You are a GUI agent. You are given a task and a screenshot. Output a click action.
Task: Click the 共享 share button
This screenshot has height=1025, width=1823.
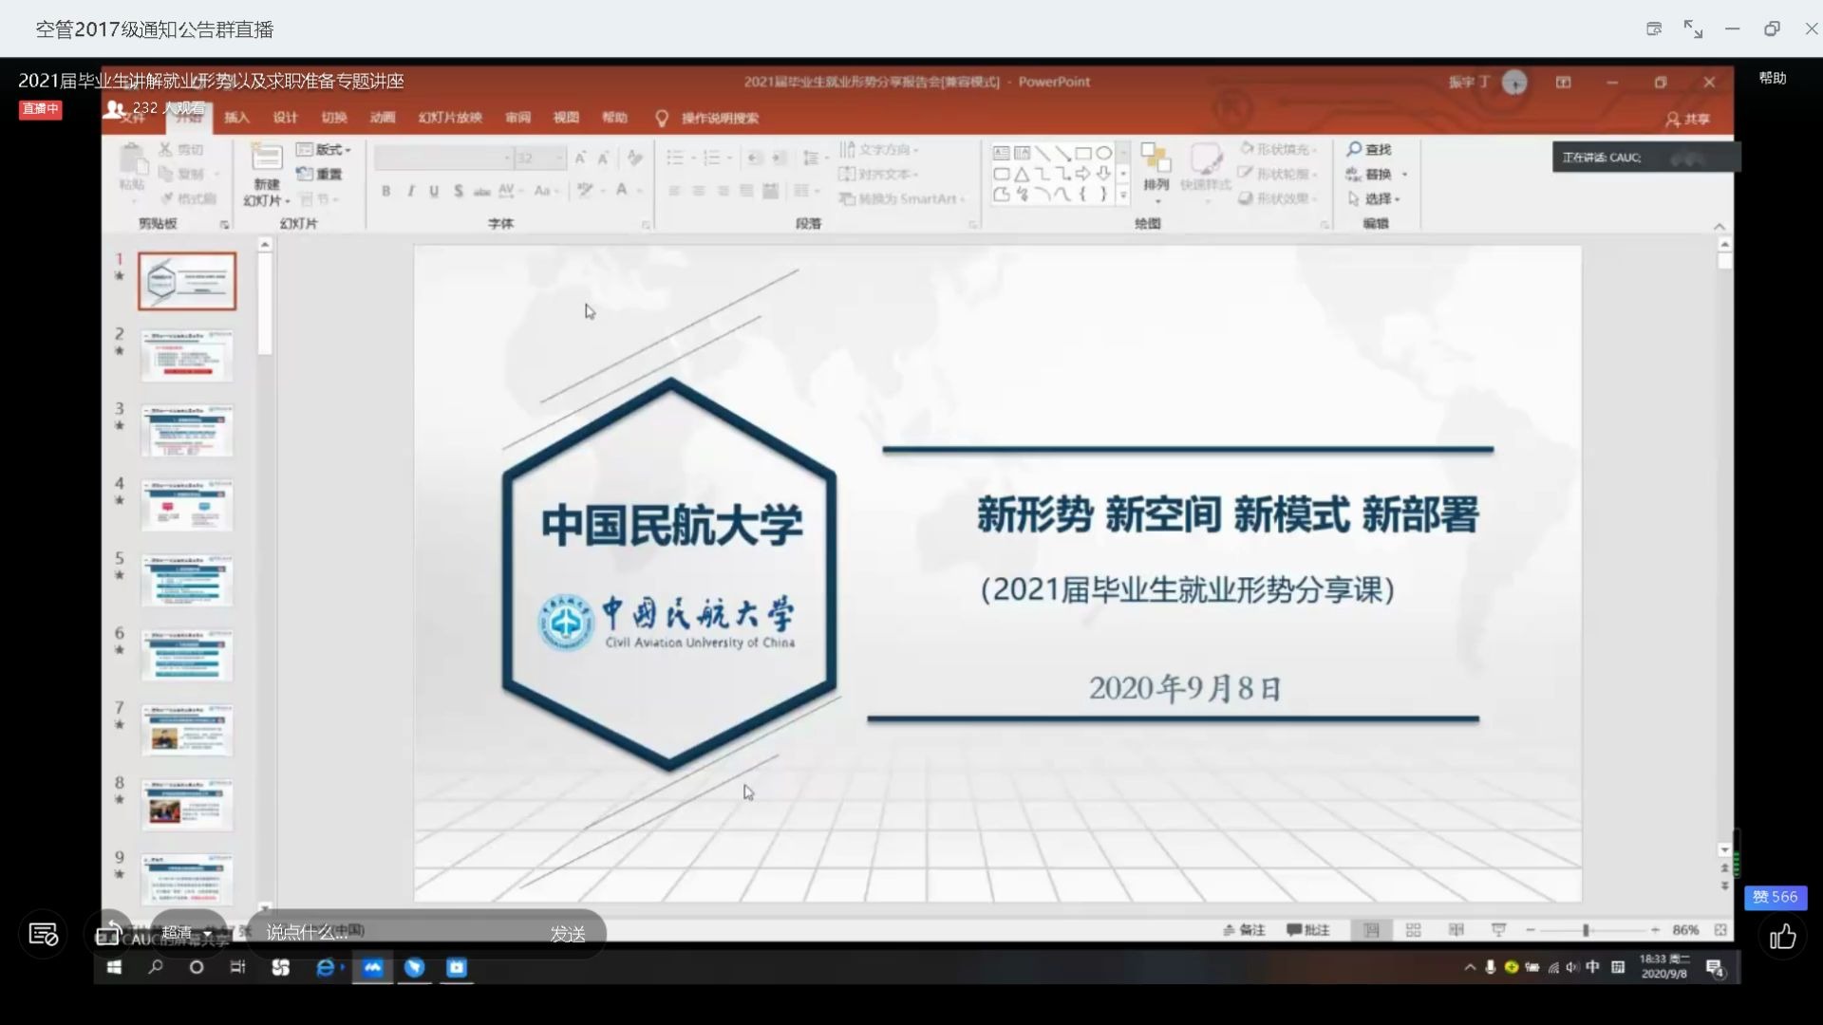pyautogui.click(x=1687, y=120)
